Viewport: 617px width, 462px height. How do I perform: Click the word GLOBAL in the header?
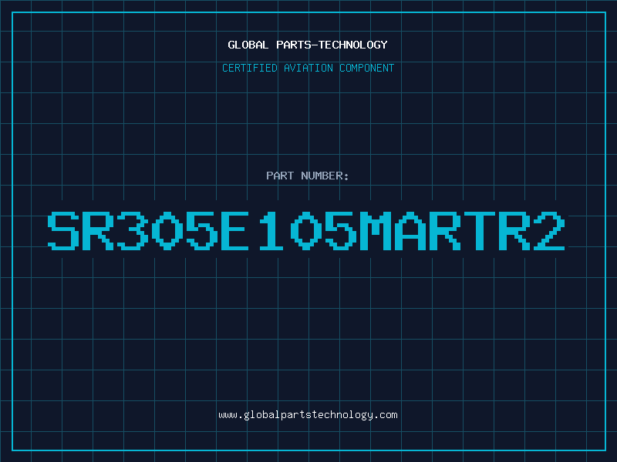click(x=248, y=45)
